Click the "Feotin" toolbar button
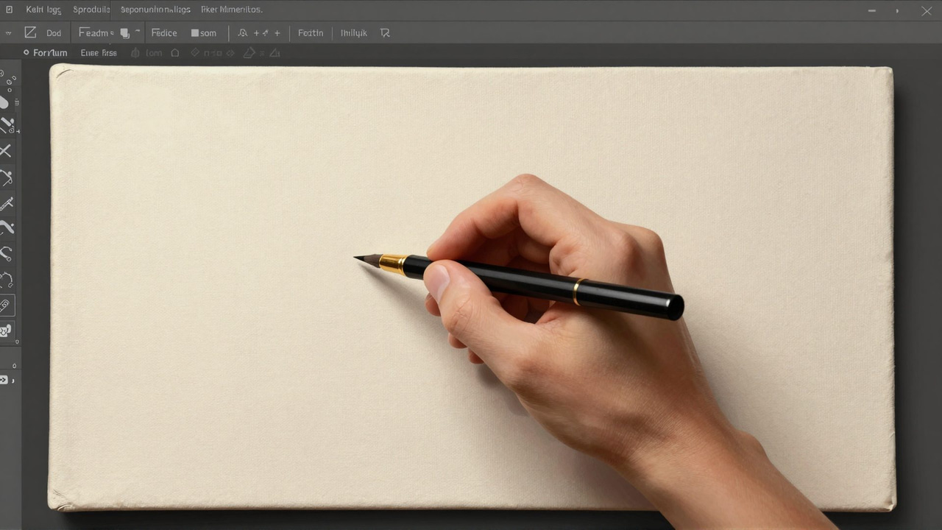The height and width of the screenshot is (530, 942). point(311,33)
